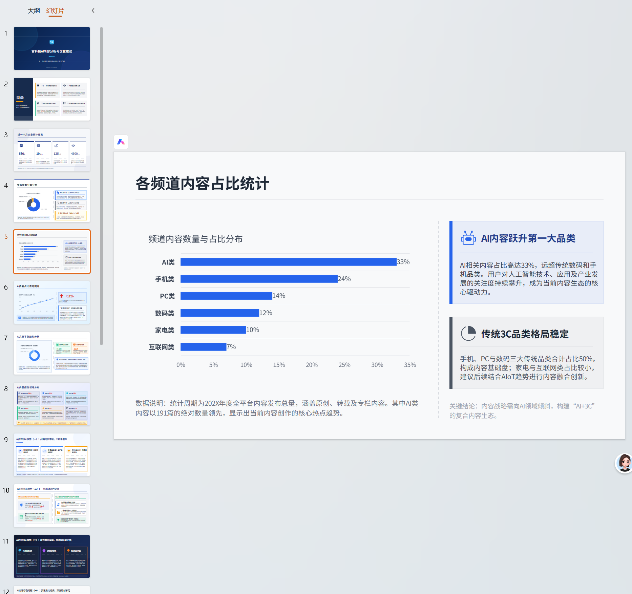
Task: Open slide 2 目录 thumbnail
Action: (52, 99)
